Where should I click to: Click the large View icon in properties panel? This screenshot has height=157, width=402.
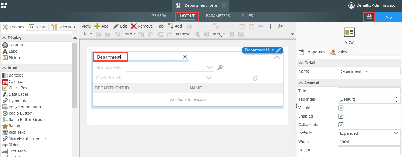(349, 32)
